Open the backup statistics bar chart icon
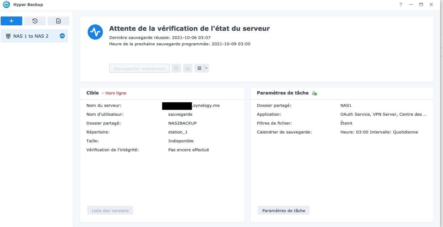Image resolution: width=443 pixels, height=227 pixels. tap(188, 68)
